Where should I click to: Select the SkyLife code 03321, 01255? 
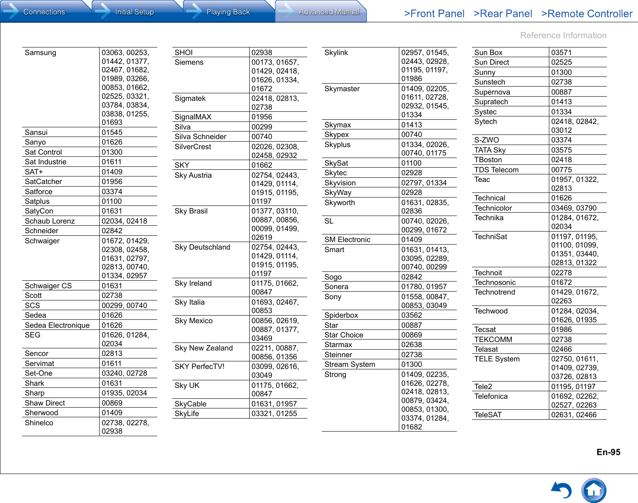pos(274,413)
